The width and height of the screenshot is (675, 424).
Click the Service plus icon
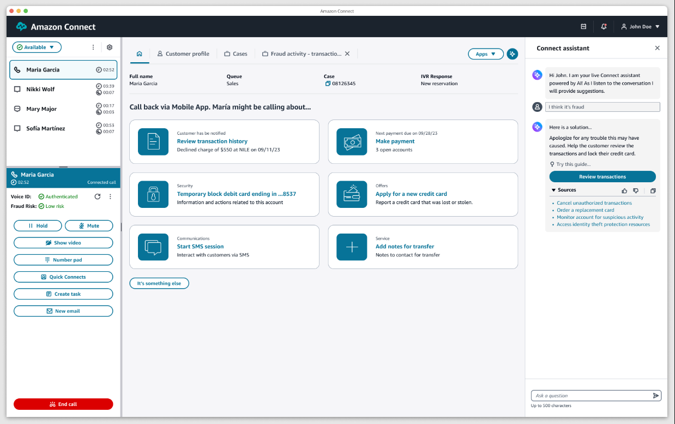click(x=352, y=247)
